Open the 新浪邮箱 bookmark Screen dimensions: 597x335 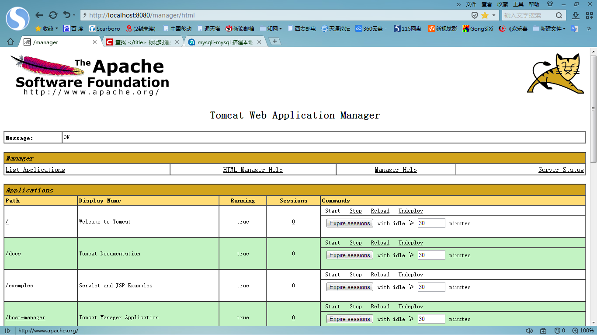pos(240,28)
